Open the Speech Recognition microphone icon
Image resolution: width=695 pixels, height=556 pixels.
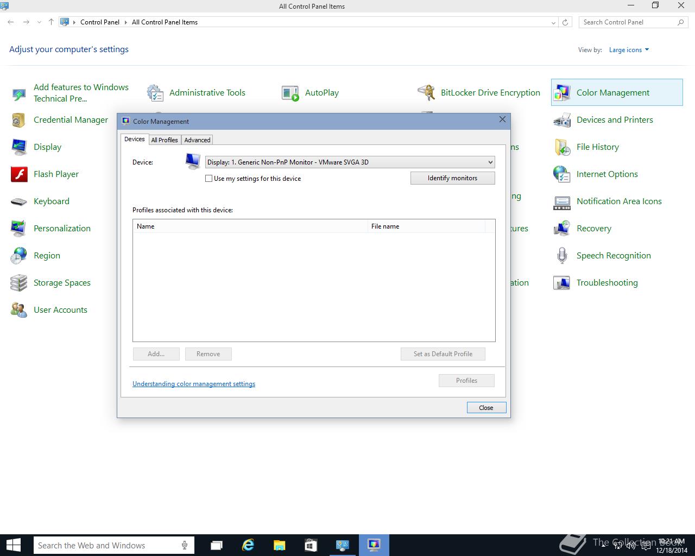coord(562,256)
